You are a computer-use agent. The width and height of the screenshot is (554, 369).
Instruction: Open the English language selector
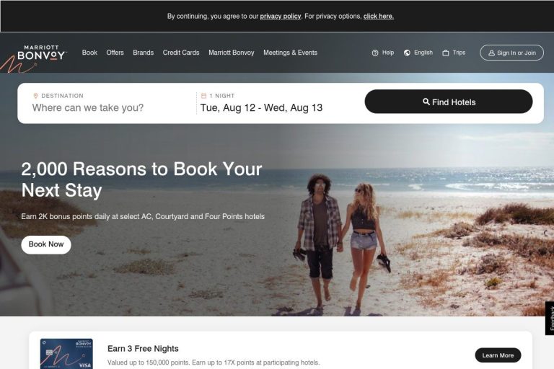click(423, 53)
